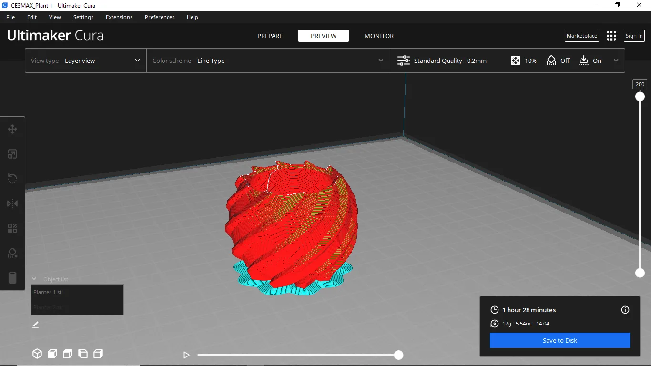
Task: Open the Marketplace
Action: click(x=581, y=36)
